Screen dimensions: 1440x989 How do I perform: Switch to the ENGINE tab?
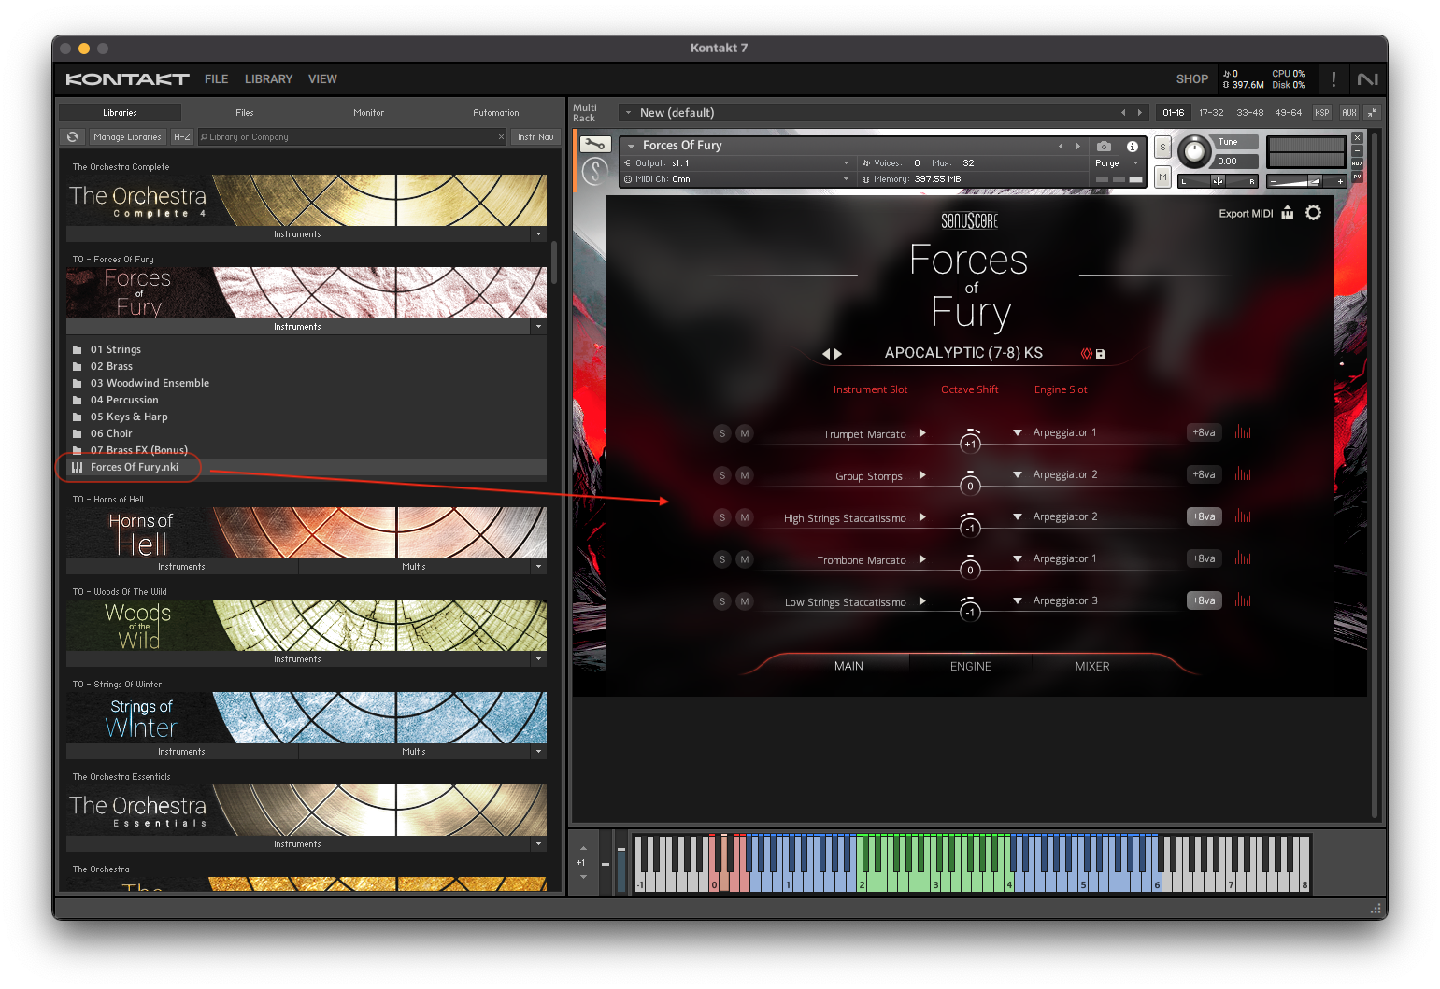[x=970, y=666]
